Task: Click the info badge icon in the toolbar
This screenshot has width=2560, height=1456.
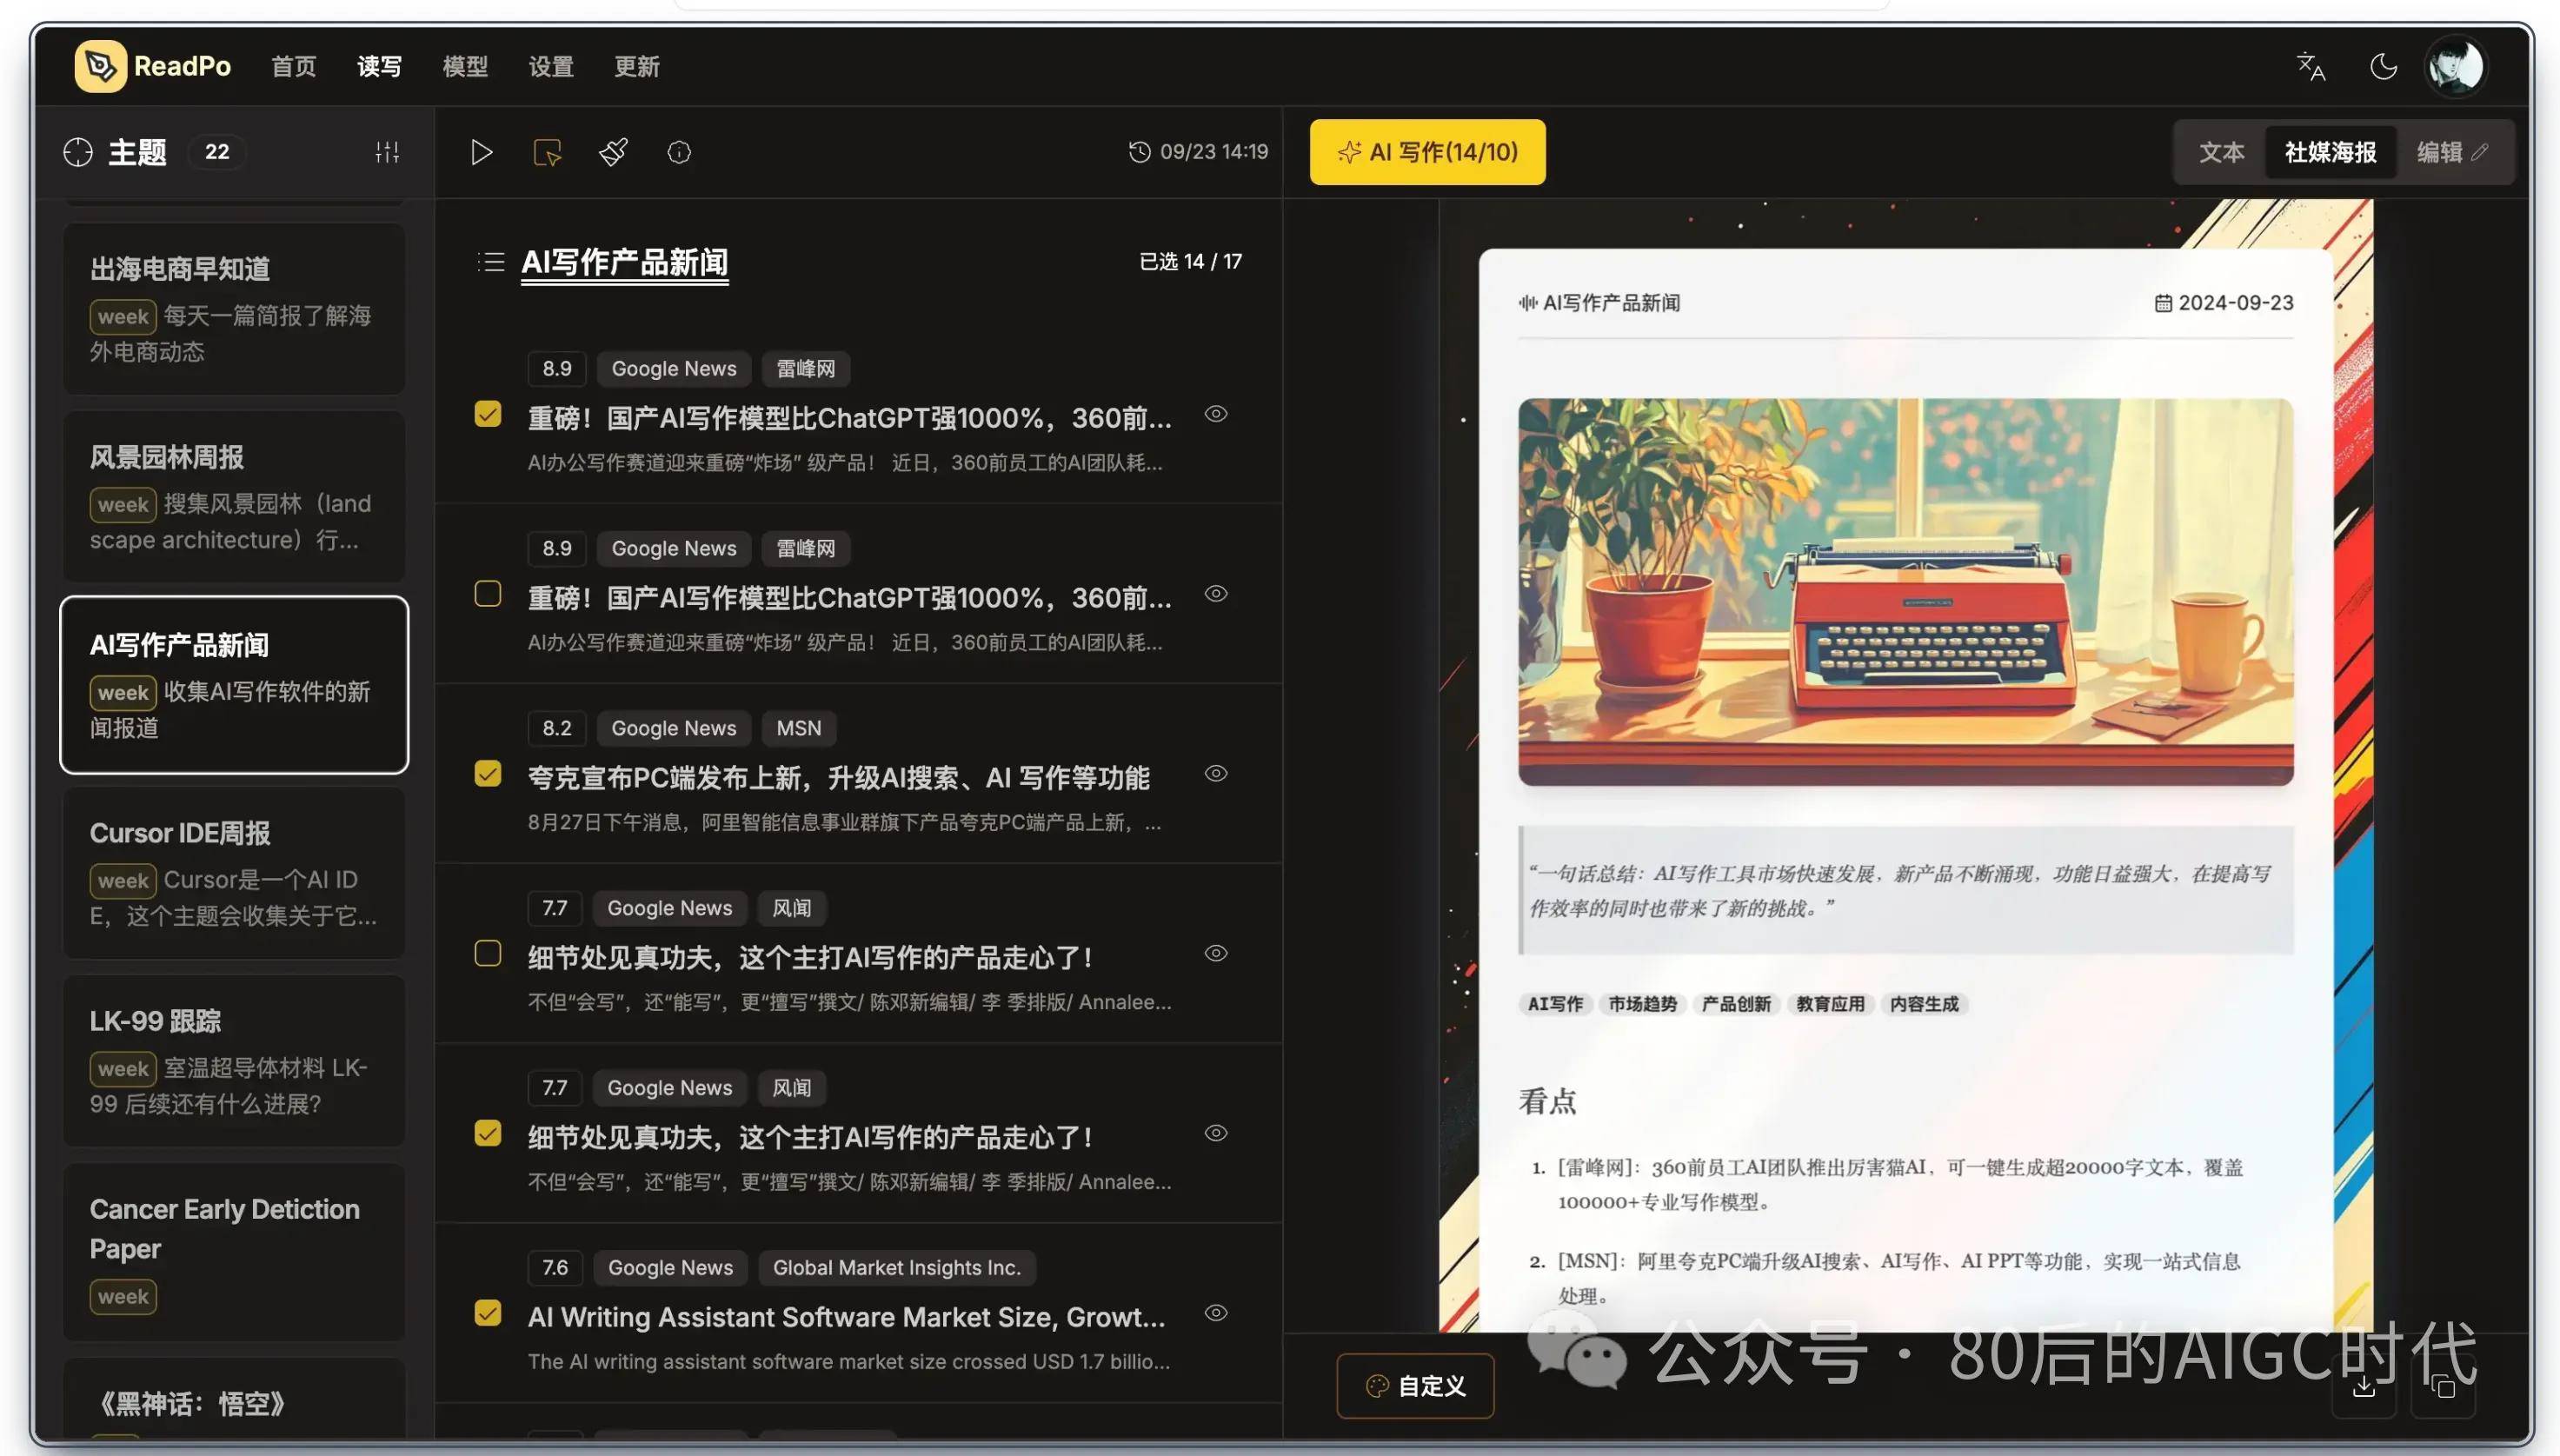Action: [x=680, y=152]
